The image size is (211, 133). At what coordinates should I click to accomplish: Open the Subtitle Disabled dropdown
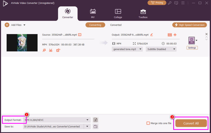pos(161,49)
